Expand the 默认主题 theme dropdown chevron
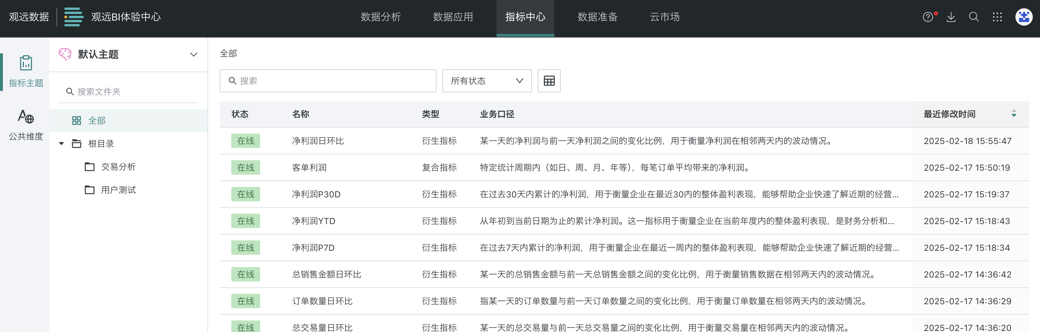The width and height of the screenshot is (1040, 332). 194,54
